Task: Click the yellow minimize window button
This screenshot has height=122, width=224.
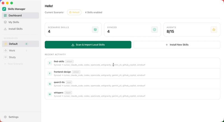Action: click(x=7, y=3)
